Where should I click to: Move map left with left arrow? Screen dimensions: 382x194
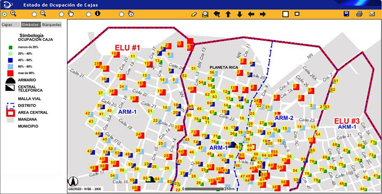pyautogui.click(x=251, y=14)
